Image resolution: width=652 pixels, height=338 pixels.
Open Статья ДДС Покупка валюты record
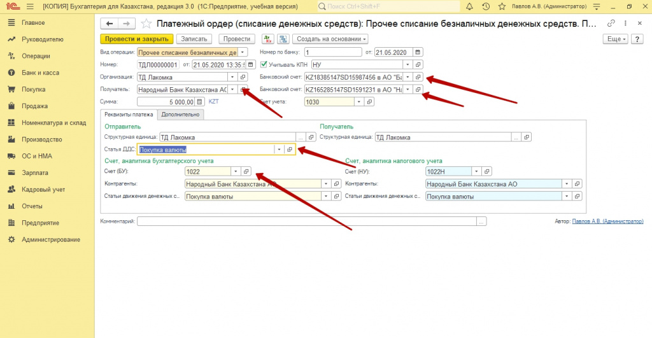click(x=290, y=150)
